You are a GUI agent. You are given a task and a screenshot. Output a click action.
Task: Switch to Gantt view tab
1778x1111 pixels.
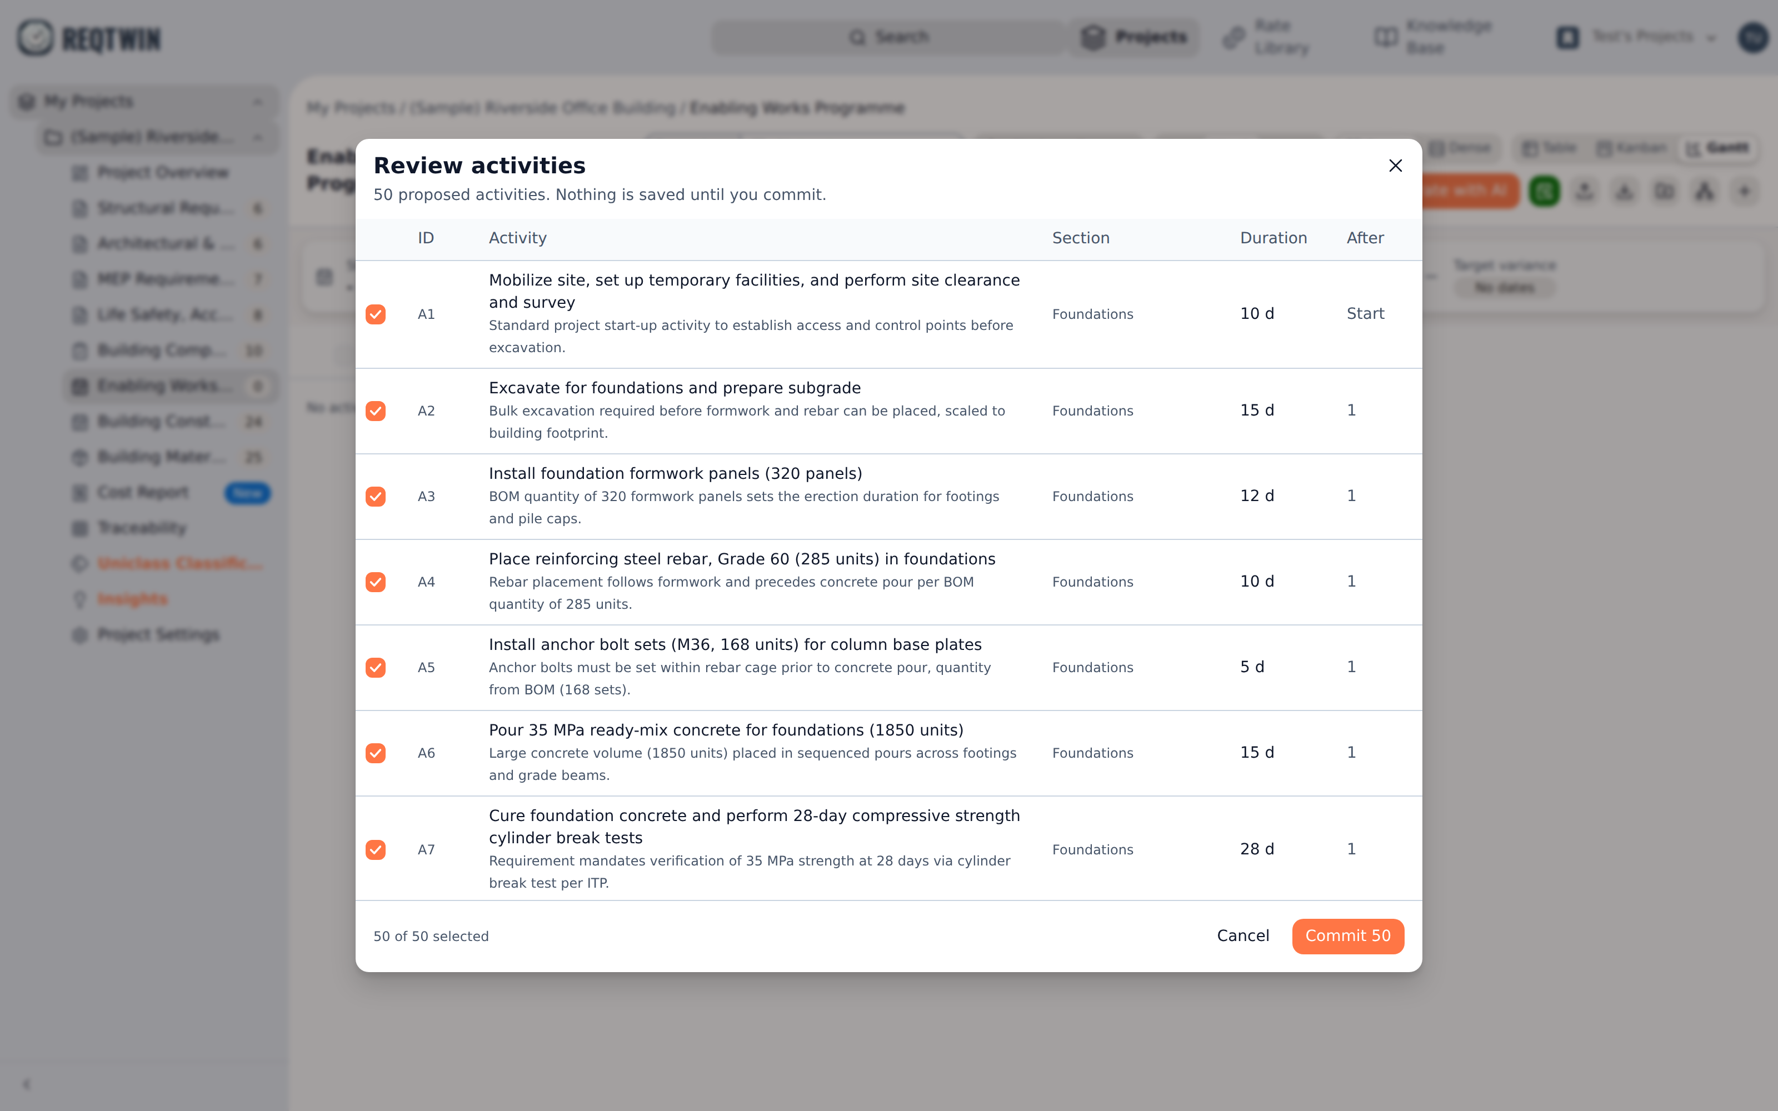(x=1718, y=148)
